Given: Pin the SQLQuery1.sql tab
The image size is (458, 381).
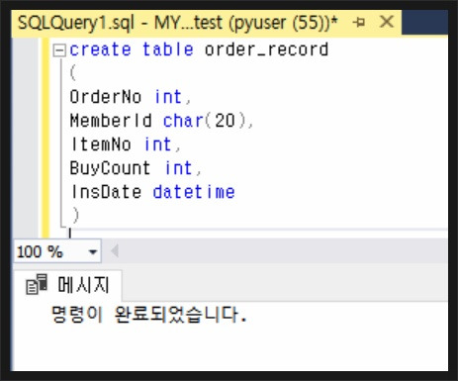Looking at the screenshot, I should (x=359, y=23).
